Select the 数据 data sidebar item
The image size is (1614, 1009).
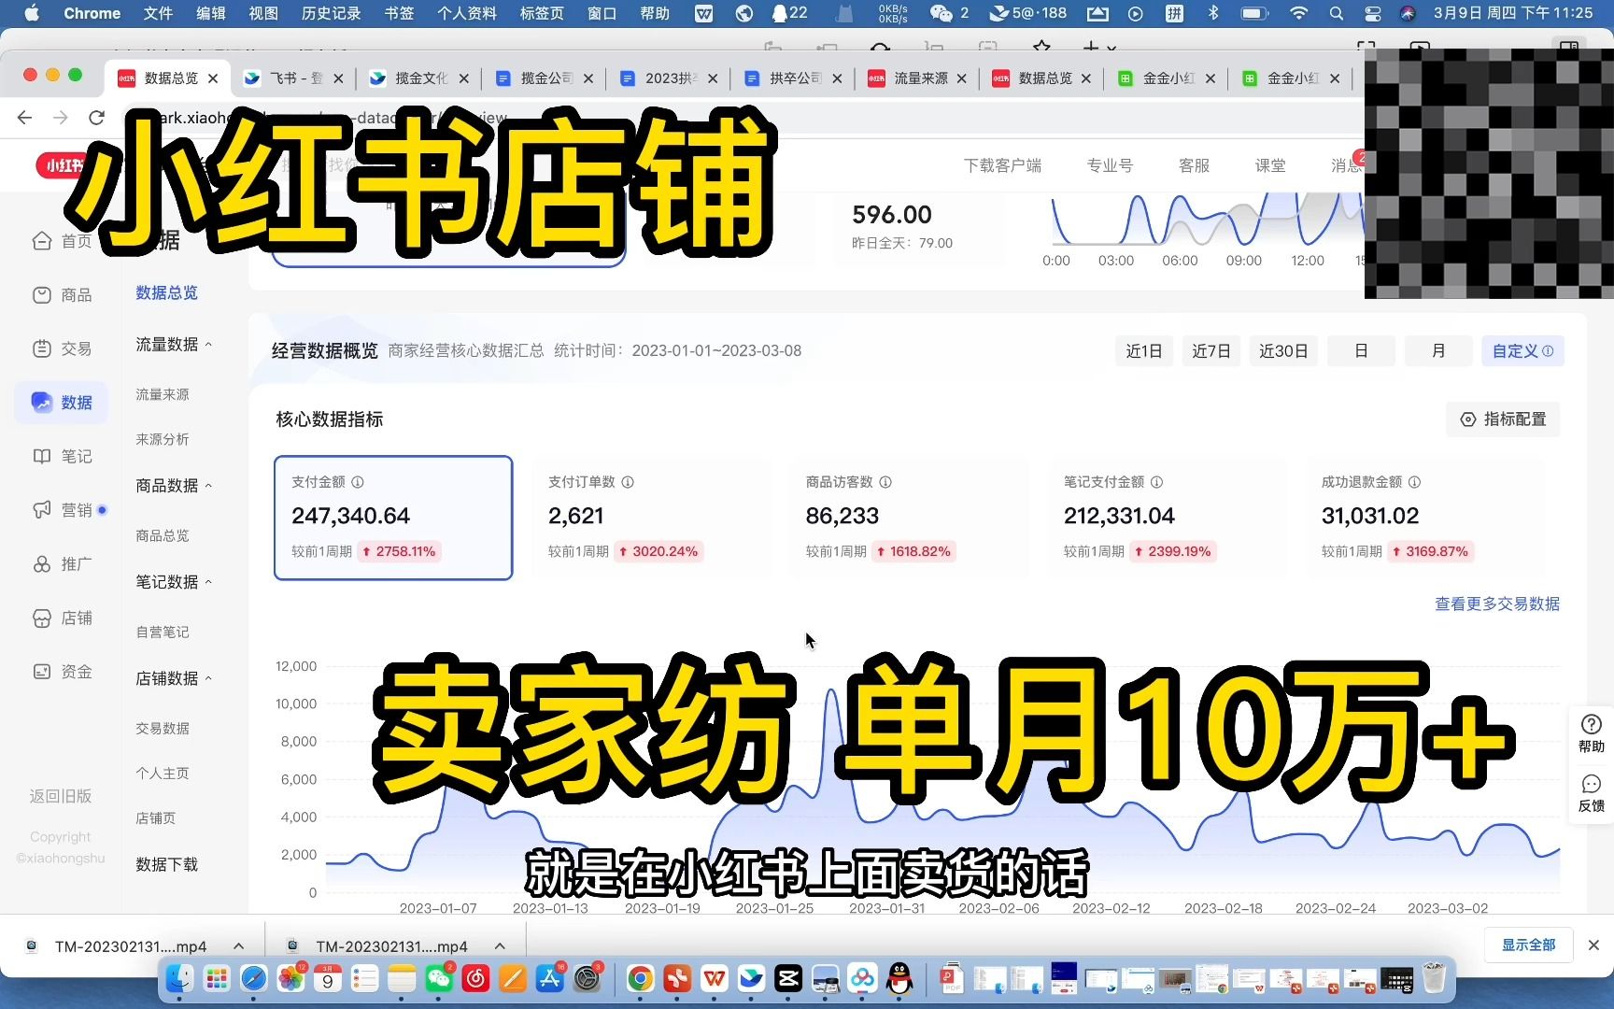point(62,403)
